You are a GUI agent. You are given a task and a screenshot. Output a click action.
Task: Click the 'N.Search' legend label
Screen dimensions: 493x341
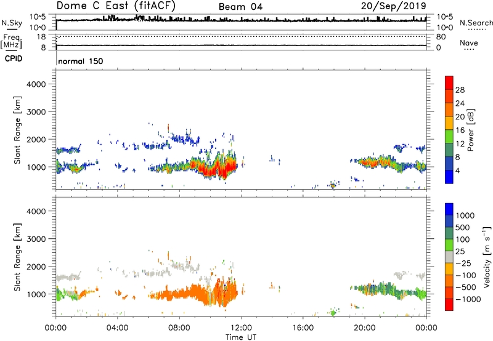(476, 23)
